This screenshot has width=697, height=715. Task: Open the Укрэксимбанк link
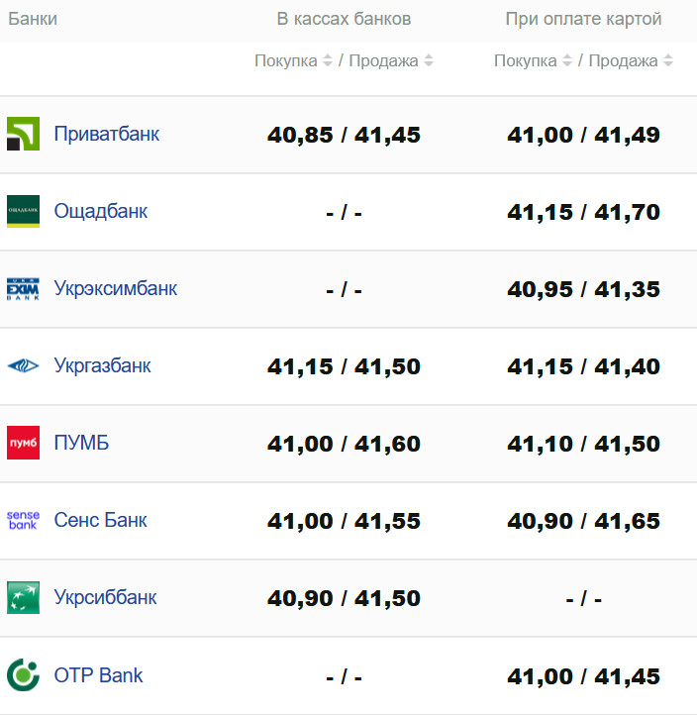tap(115, 288)
